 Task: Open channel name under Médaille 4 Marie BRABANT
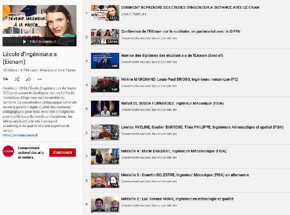(x=149, y=157)
